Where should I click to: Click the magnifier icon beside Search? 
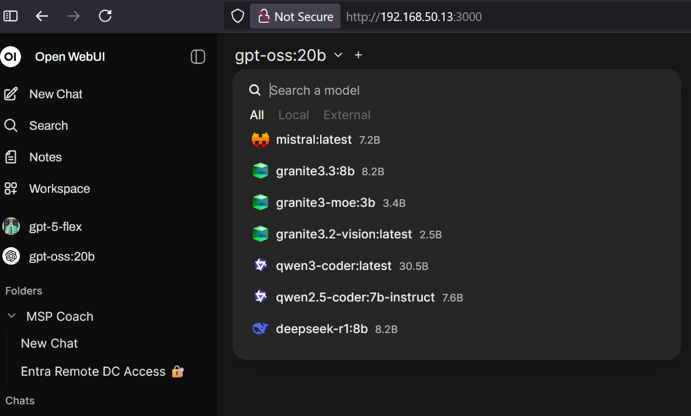[11, 126]
